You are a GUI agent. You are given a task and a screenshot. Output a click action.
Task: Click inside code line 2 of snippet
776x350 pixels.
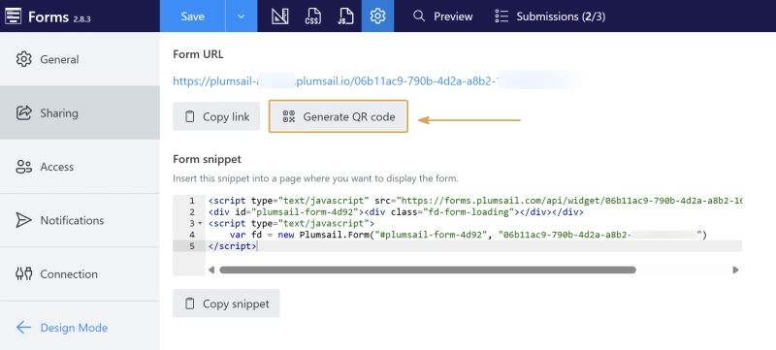[396, 212]
